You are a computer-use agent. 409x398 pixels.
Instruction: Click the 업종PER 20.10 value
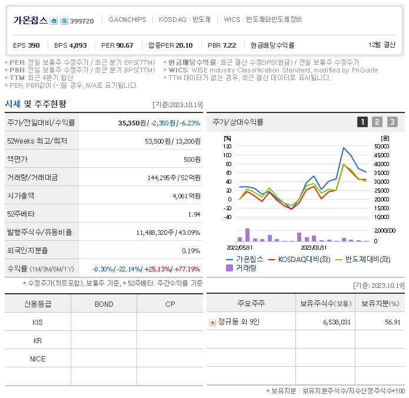click(170, 45)
